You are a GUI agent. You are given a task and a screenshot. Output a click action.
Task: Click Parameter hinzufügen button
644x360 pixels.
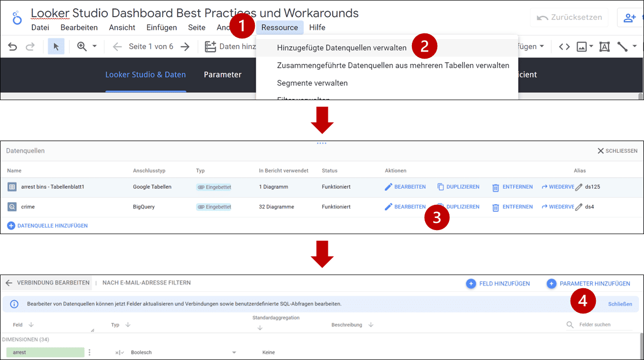coord(589,284)
